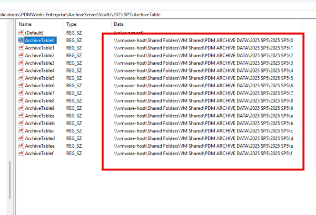This screenshot has width=316, height=215.
Task: Click the ArchiveTable9 string value icon
Action: coord(21,108)
